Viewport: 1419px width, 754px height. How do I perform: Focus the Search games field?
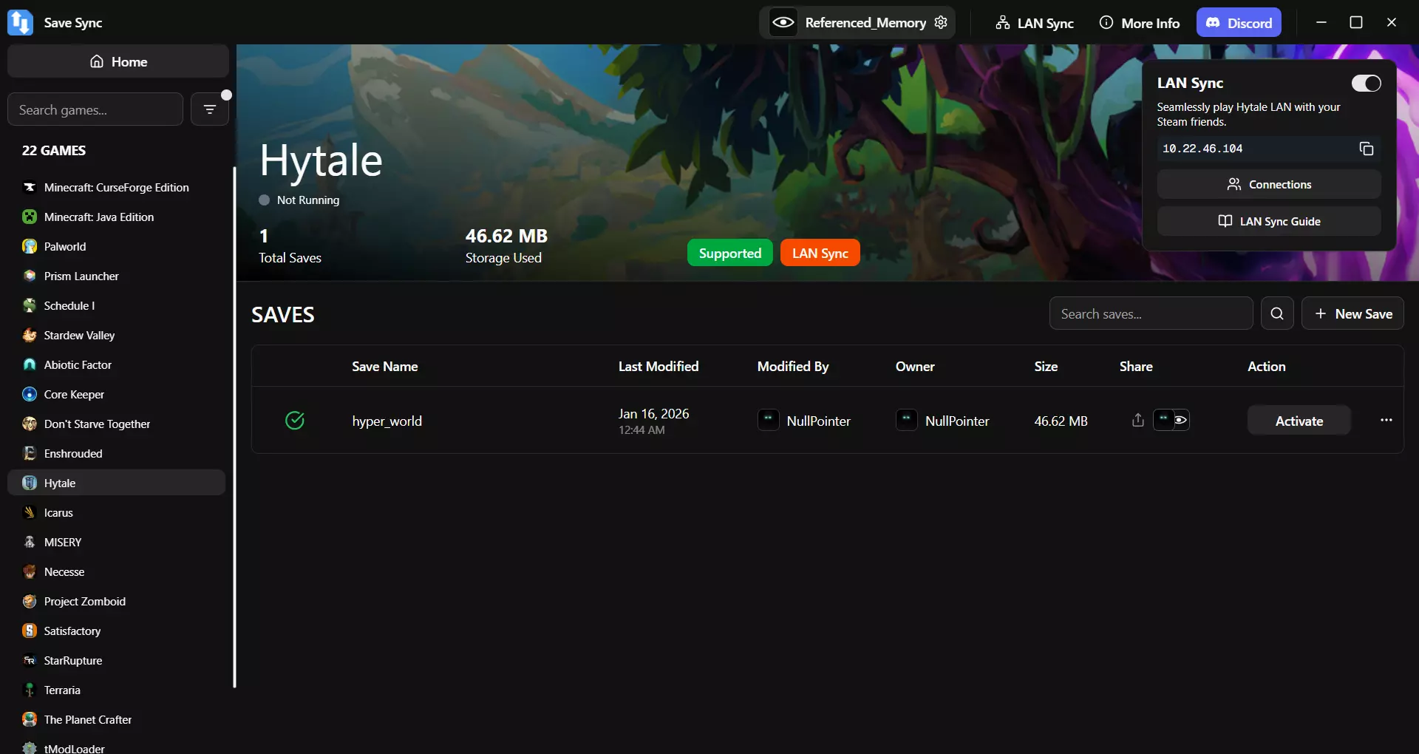point(95,109)
